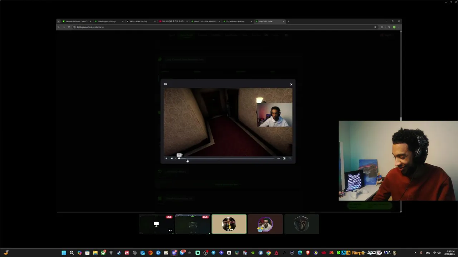Click the microphone icon in the system tray
Image resolution: width=458 pixels, height=257 pixels.
[421, 253]
